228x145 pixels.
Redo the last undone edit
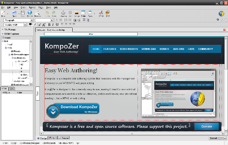click(x=54, y=14)
